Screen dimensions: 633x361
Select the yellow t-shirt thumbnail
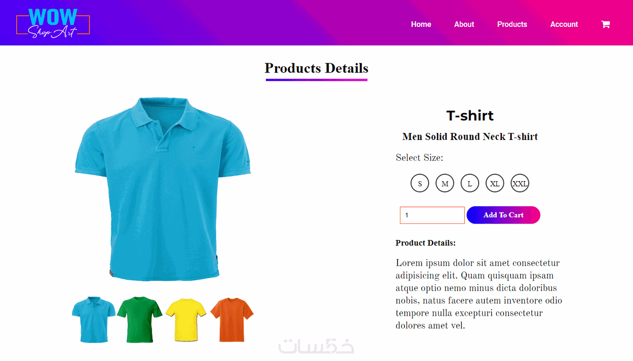click(186, 320)
